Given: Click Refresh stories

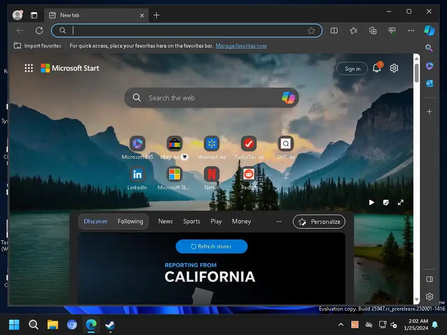Looking at the screenshot, I should tap(212, 246).
